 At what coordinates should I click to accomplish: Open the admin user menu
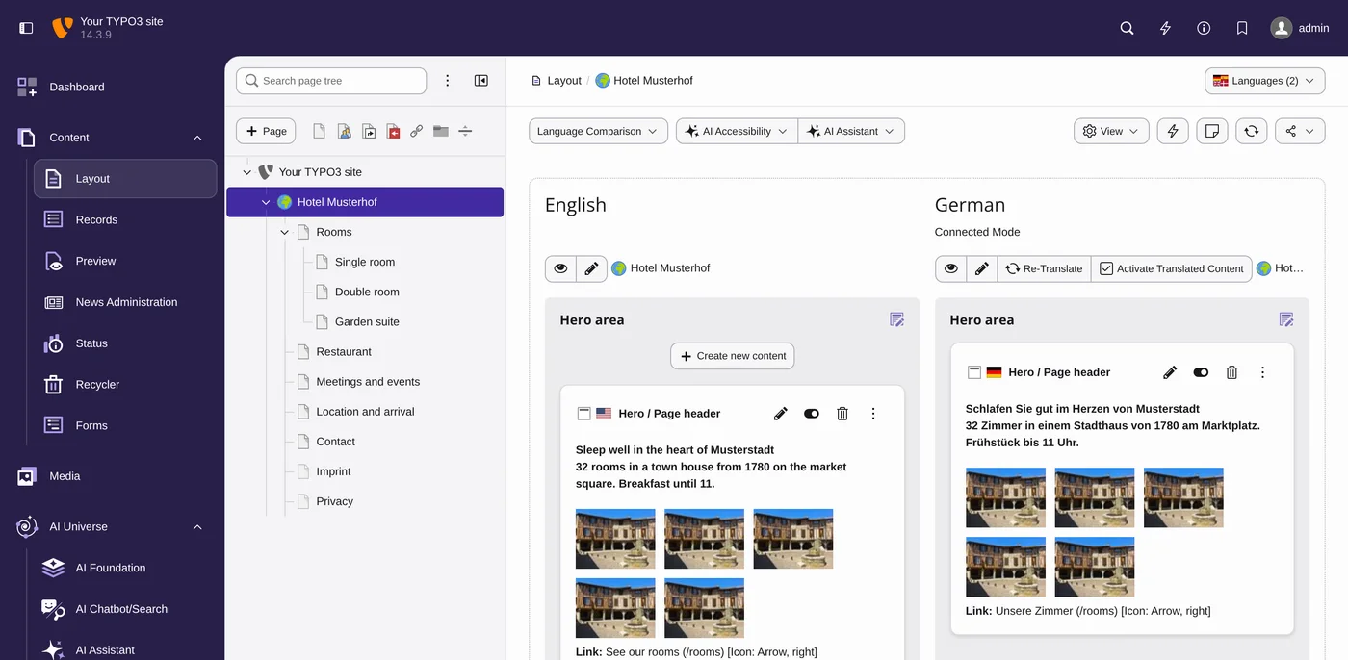pyautogui.click(x=1300, y=28)
